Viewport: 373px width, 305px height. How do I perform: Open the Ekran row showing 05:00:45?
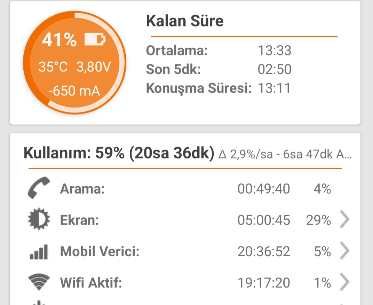185,220
